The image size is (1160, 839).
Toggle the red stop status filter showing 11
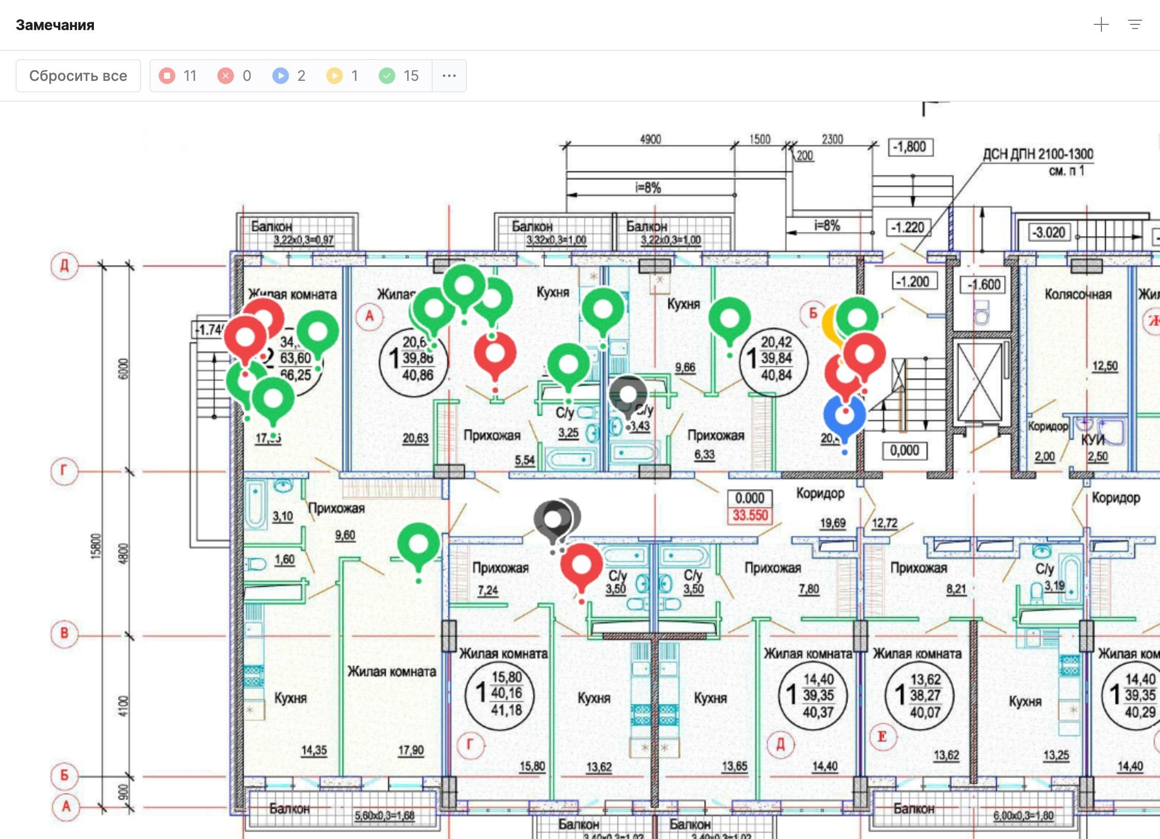pos(178,76)
